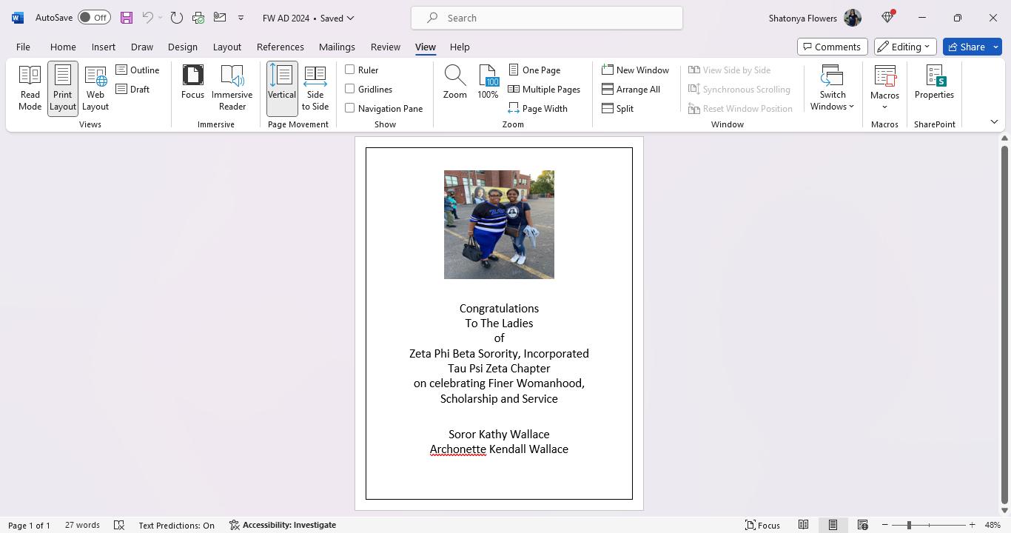1011x533 pixels.
Task: Fit zoom to Page Width
Action: point(538,108)
